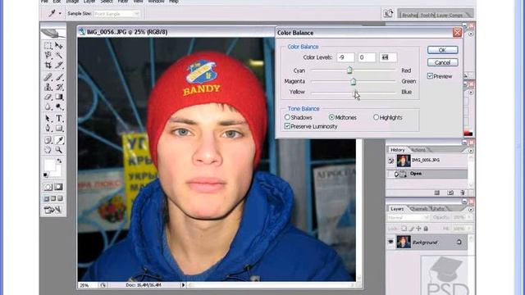Viewport: 525px width, 295px height.
Task: Create new document from current state
Action: click(x=437, y=193)
